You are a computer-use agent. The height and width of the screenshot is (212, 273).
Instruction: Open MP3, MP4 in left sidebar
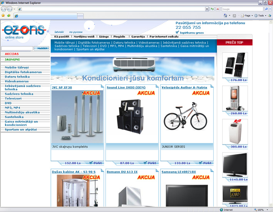12,108
